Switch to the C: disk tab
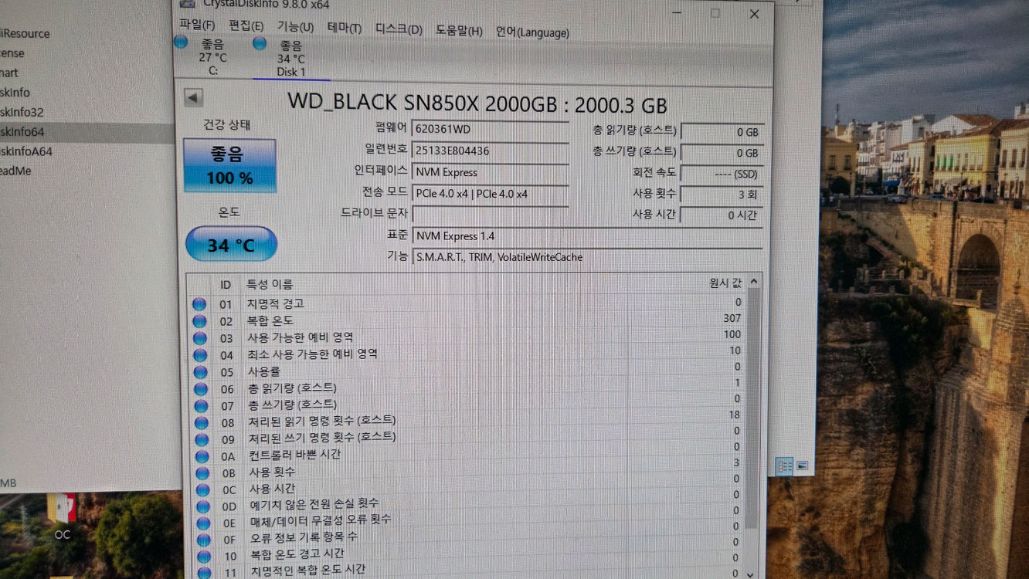Viewport: 1029px width, 579px height. (x=212, y=57)
